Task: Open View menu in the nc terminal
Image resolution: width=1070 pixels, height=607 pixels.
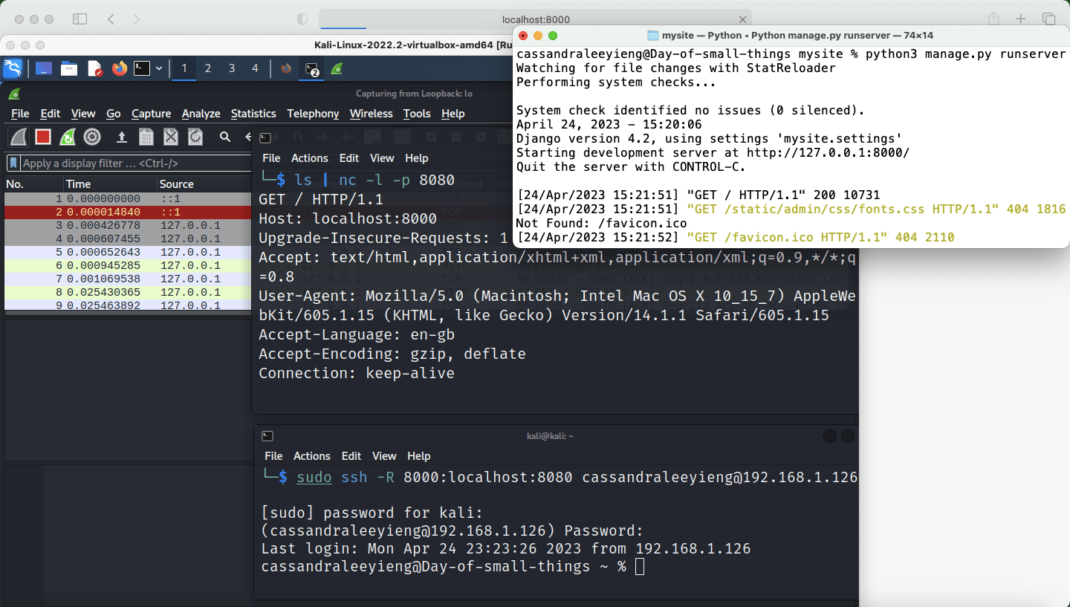Action: click(382, 158)
